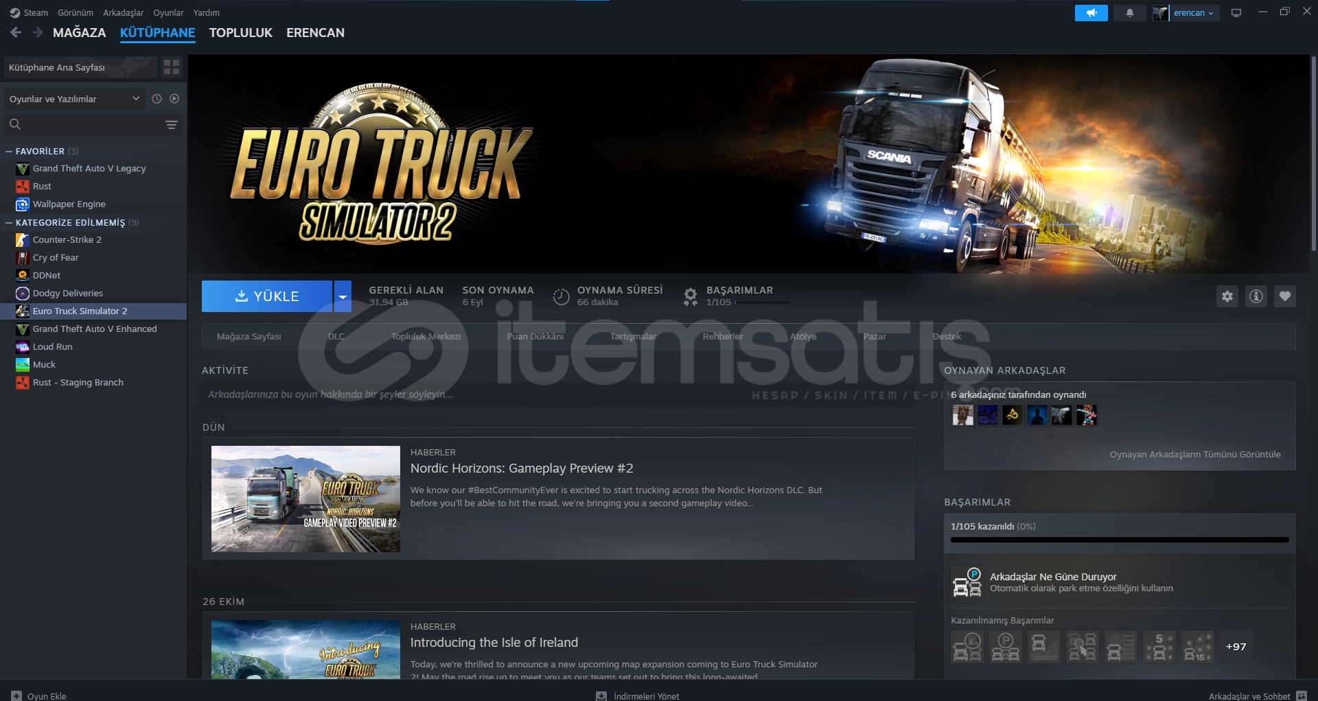Open the Arkadaşlar menu
1318x701 pixels.
[x=124, y=13]
